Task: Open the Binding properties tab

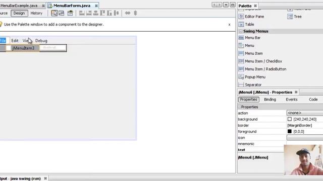Action: (x=270, y=100)
